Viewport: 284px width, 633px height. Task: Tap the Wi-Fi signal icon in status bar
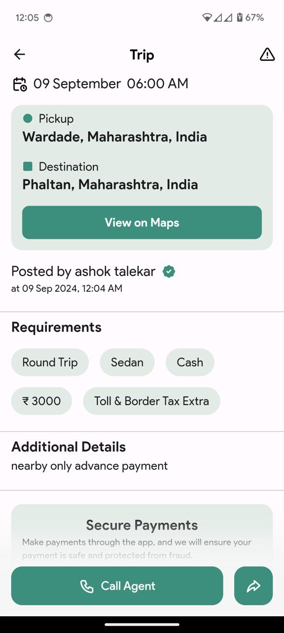click(x=207, y=17)
